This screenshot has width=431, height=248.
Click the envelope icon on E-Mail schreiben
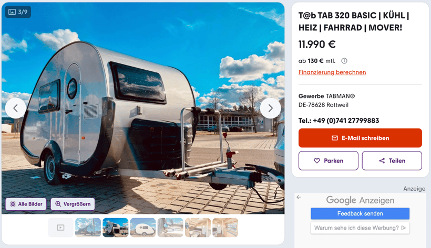334,138
